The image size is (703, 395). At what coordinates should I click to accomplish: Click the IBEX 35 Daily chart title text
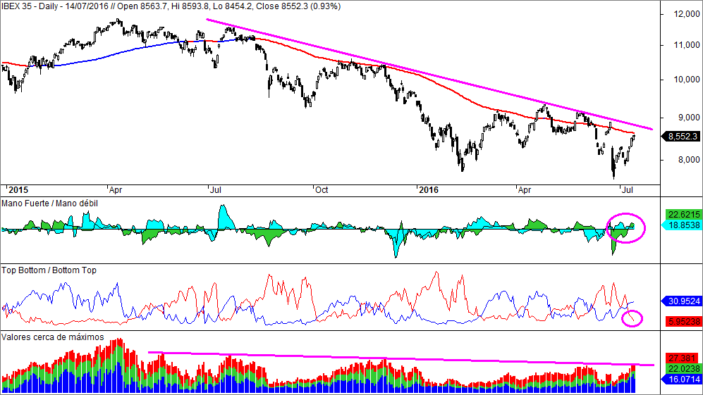click(x=171, y=6)
